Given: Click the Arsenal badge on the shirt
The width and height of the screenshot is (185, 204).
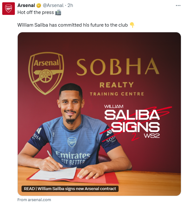Looking at the screenshot, I should (x=72, y=142).
